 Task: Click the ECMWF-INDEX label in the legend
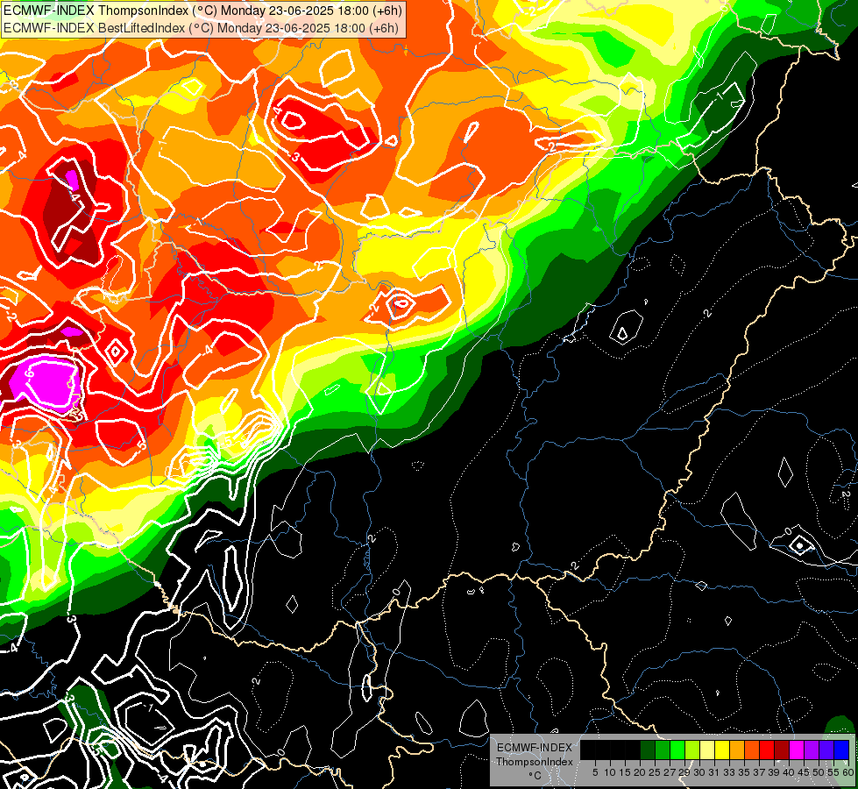[x=535, y=748]
